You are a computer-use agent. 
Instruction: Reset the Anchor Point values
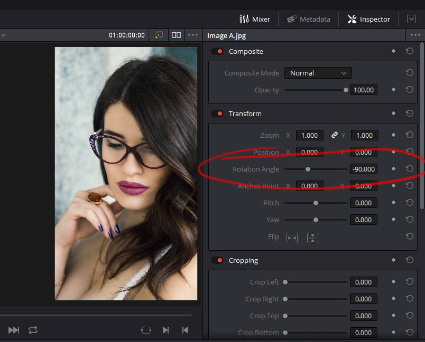tap(410, 185)
